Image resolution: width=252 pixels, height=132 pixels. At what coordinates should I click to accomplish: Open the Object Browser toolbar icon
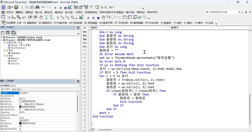(86, 7)
